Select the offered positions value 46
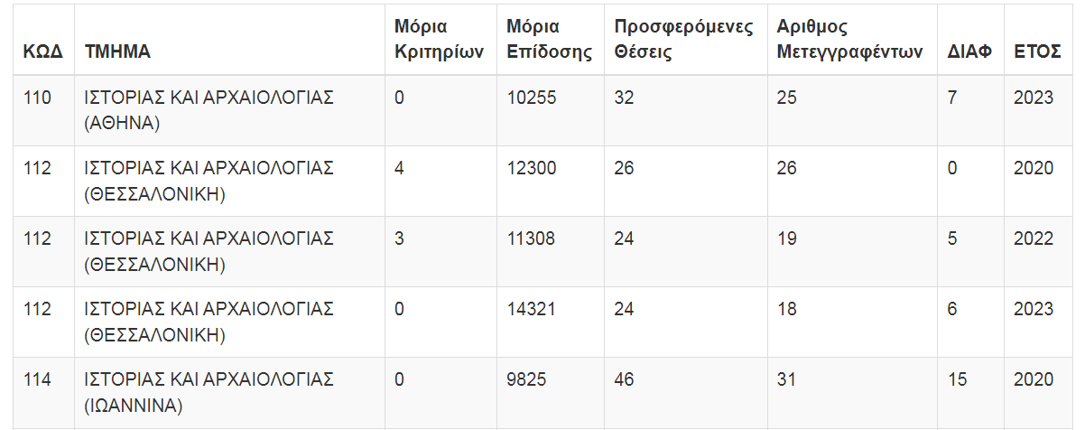The width and height of the screenshot is (1085, 430). click(x=624, y=379)
